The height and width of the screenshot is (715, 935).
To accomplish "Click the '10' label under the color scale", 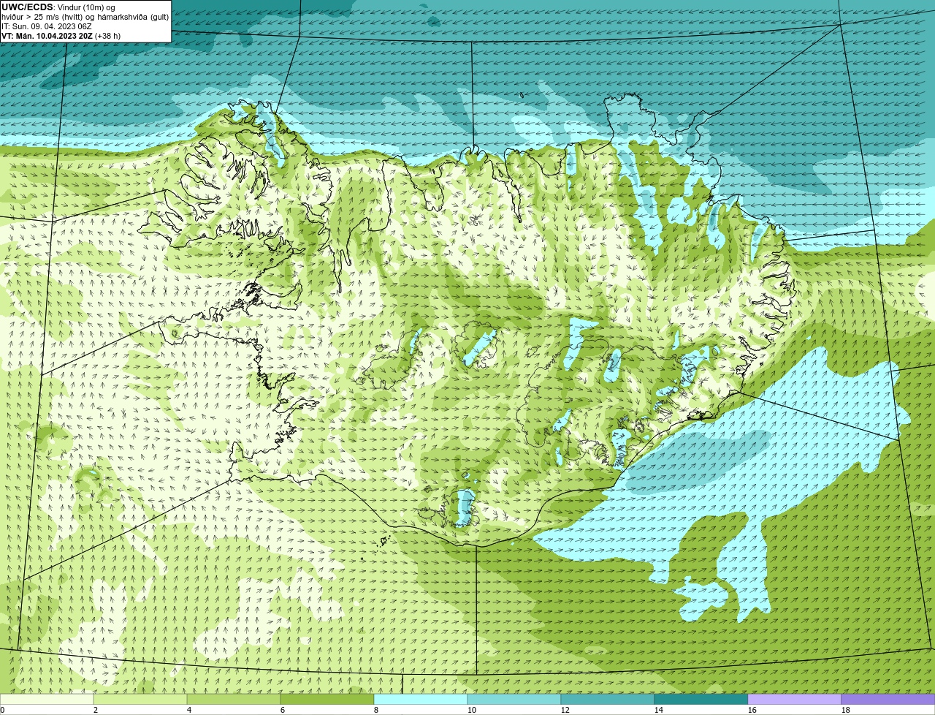I will (x=472, y=710).
